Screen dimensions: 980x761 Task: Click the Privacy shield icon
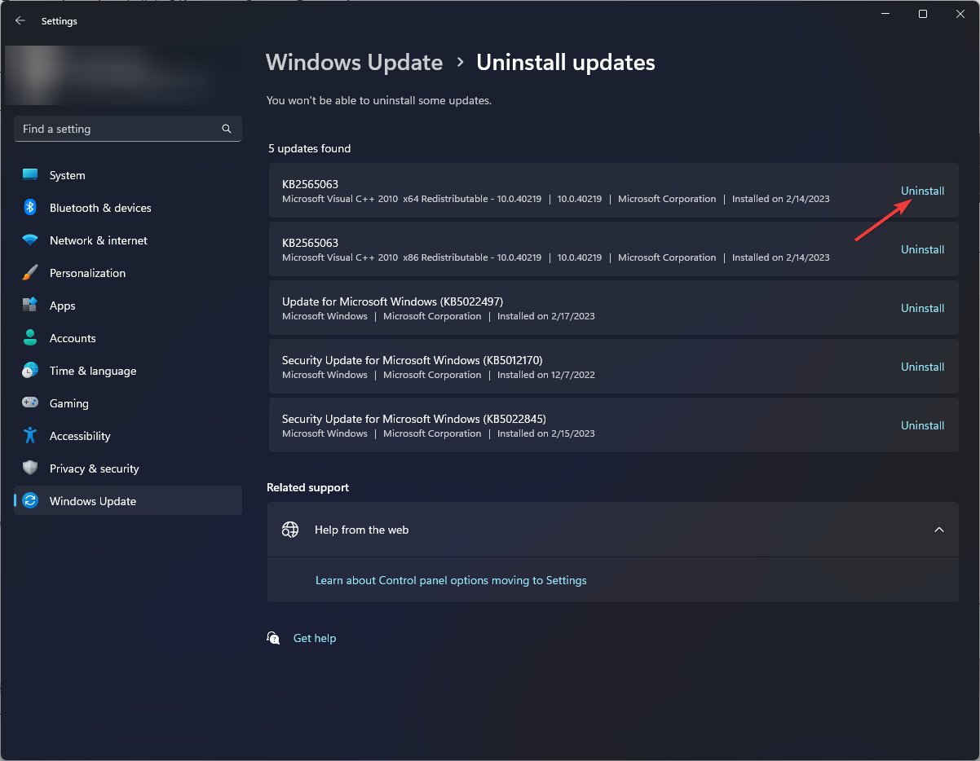(30, 468)
